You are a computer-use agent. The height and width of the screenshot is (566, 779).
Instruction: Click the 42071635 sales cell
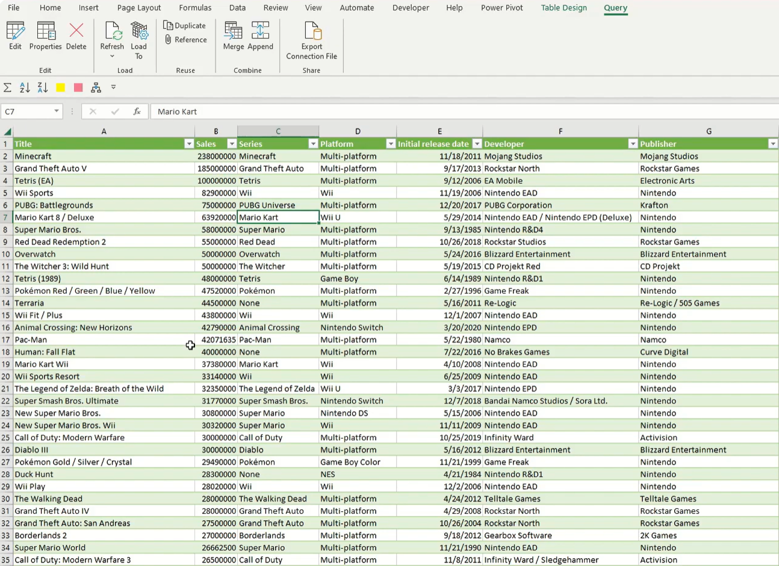[x=216, y=340]
